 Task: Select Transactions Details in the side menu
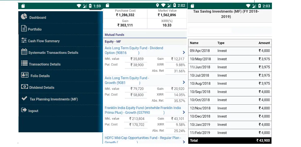point(61,64)
